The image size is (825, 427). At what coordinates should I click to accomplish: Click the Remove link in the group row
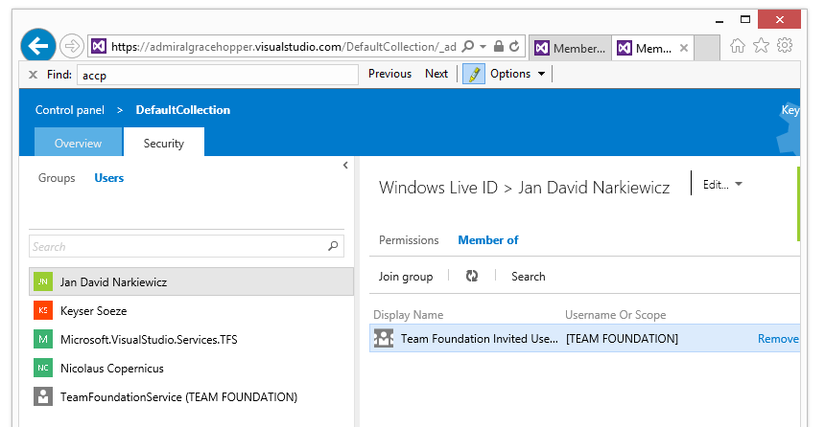tap(778, 339)
